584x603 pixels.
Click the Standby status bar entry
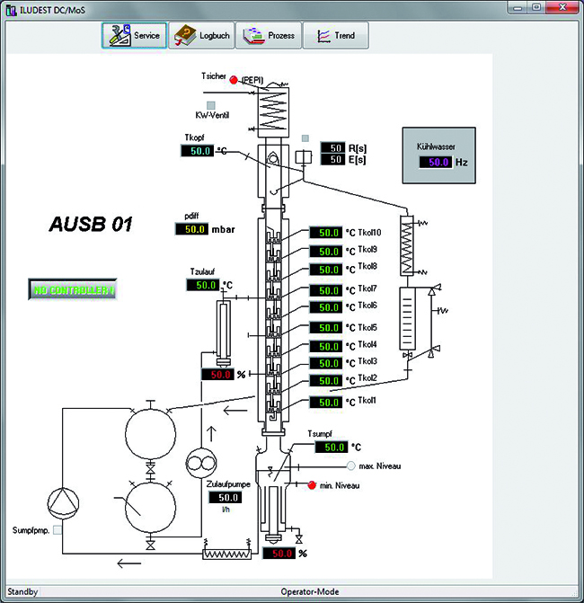(x=22, y=591)
